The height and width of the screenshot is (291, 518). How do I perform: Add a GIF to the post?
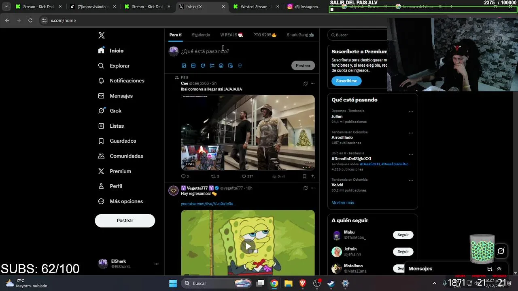click(x=193, y=65)
